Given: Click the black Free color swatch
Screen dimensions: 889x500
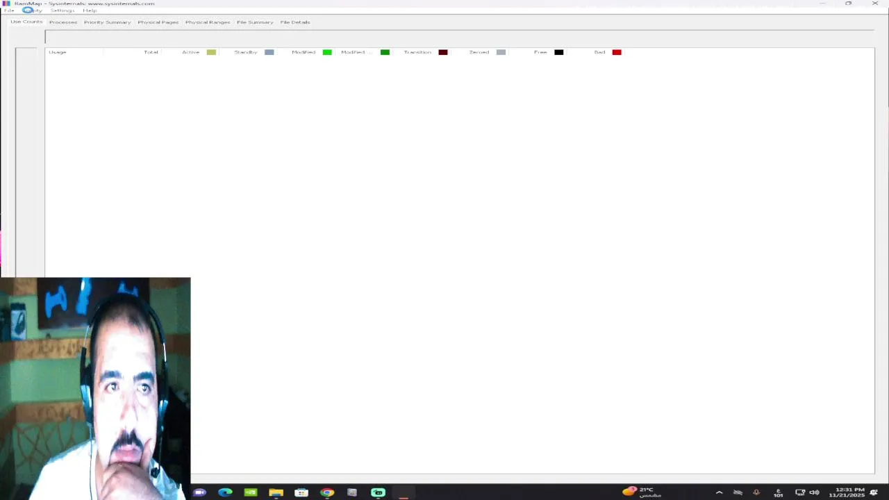Looking at the screenshot, I should pyautogui.click(x=559, y=52).
